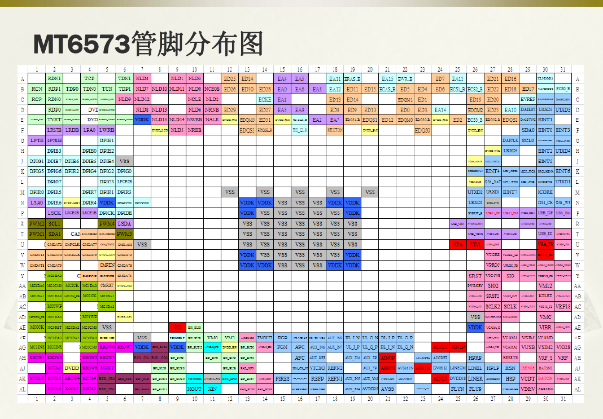
Task: Click the red AIN2P pin cell
Action: click(458, 347)
